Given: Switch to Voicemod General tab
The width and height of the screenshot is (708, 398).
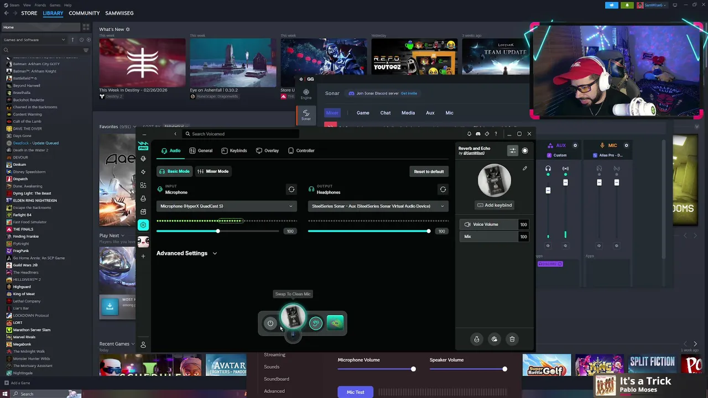Looking at the screenshot, I should [x=201, y=150].
